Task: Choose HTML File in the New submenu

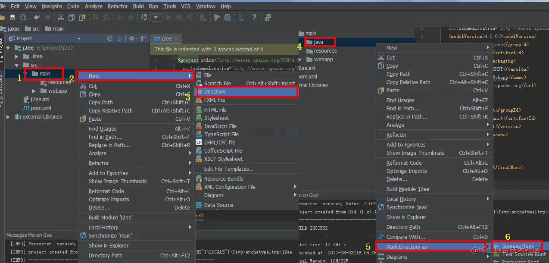Action: pos(246,110)
